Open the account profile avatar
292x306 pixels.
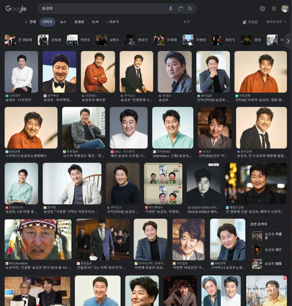pos(285,8)
